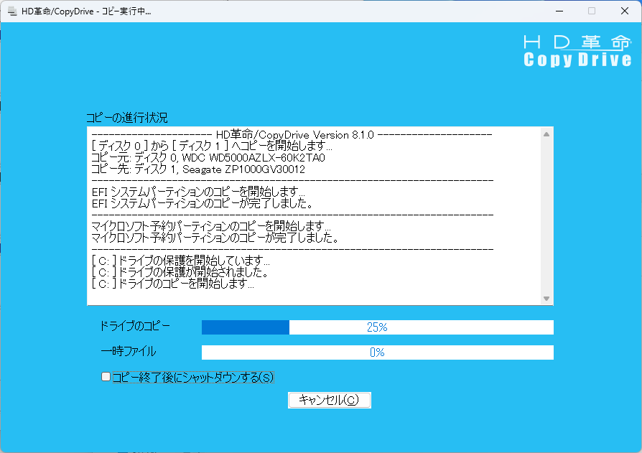Click the app icon in title bar
The width and height of the screenshot is (642, 453).
12,11
